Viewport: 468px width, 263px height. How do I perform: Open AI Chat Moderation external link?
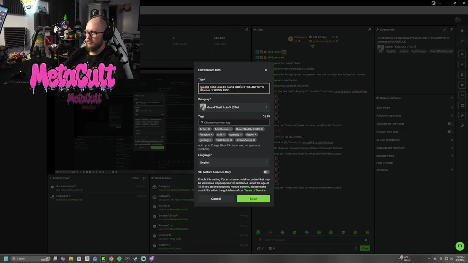pyautogui.click(x=452, y=140)
